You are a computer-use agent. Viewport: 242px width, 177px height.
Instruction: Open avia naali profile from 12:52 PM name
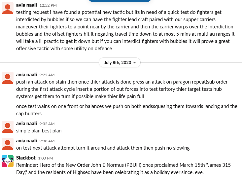coord(26,5)
